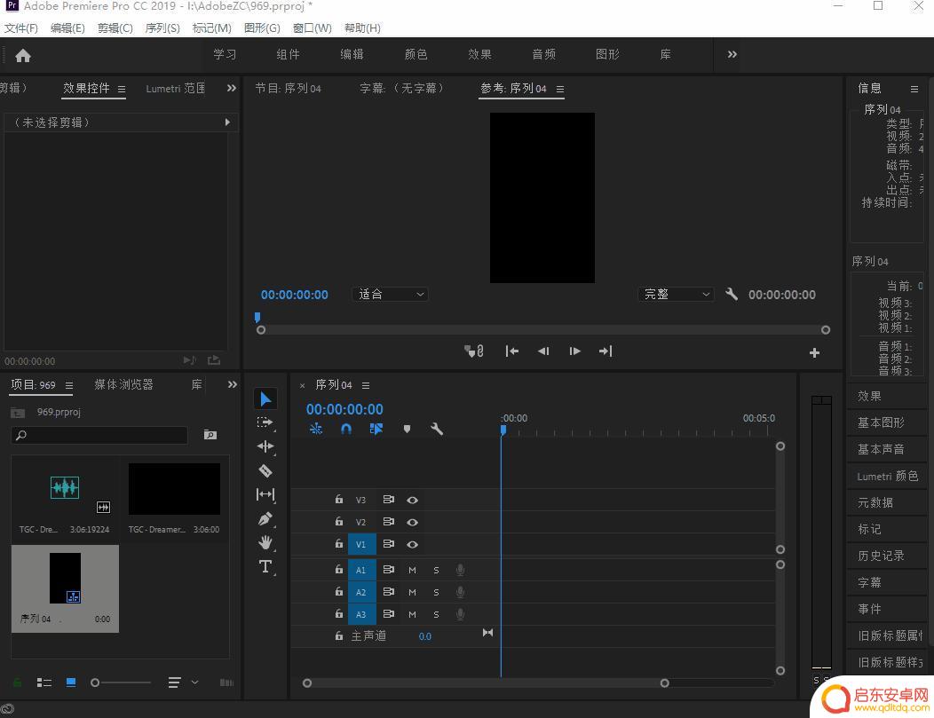Viewport: 934px width, 718px height.
Task: Open Lumetri 颜色 panel
Action: [886, 476]
